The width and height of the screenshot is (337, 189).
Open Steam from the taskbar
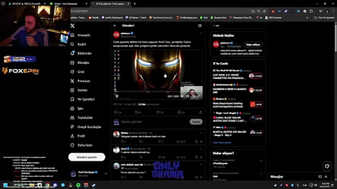93,185
